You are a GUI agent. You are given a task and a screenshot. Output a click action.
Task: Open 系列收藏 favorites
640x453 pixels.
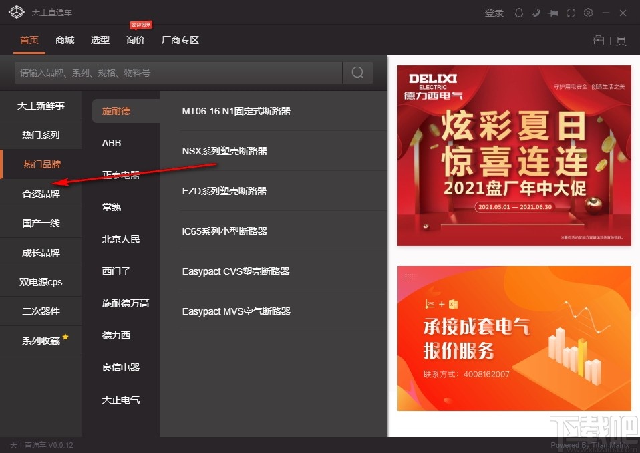[x=41, y=340]
